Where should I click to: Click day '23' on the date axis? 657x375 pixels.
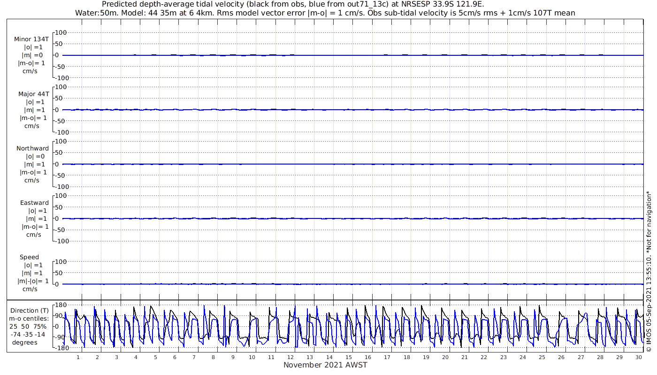coord(503,357)
